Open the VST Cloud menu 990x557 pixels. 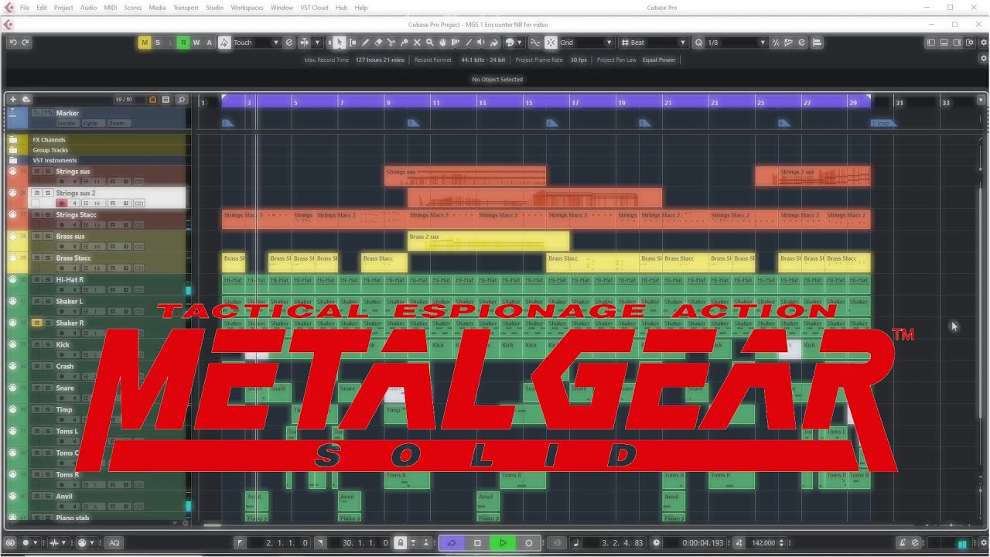(314, 8)
